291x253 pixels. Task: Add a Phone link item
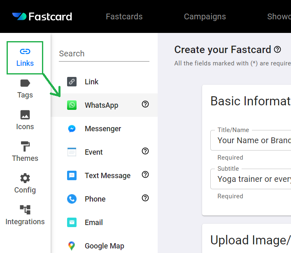[104, 199]
